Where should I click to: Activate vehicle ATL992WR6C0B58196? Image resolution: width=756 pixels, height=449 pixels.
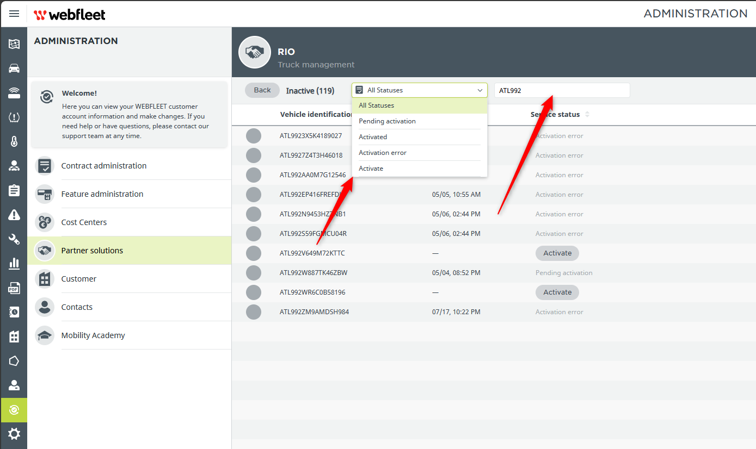(557, 292)
